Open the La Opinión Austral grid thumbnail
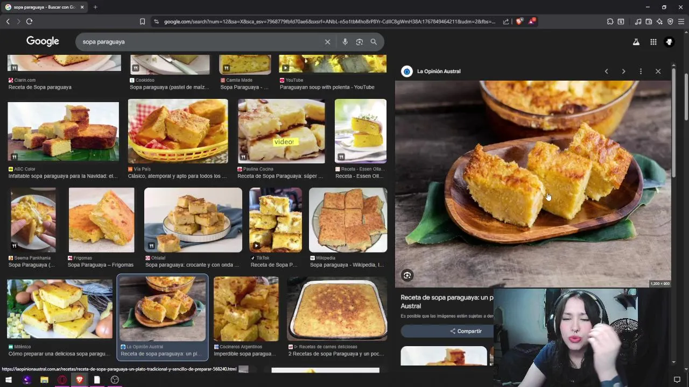The image size is (689, 387). [163, 309]
